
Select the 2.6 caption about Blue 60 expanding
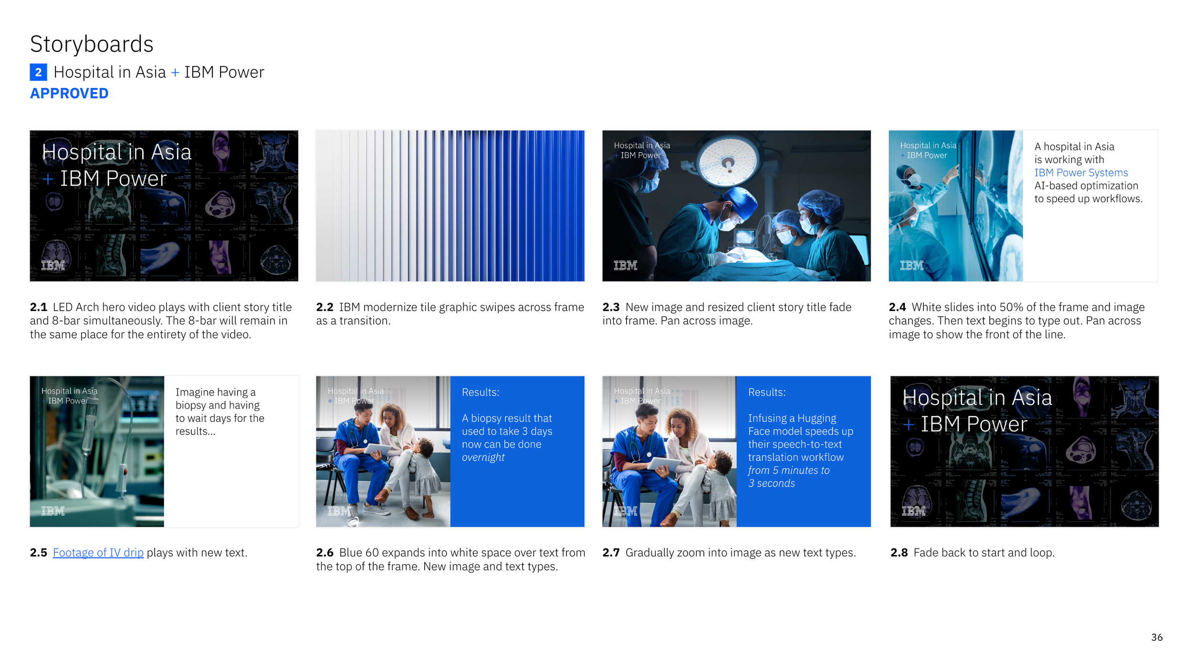pos(450,559)
